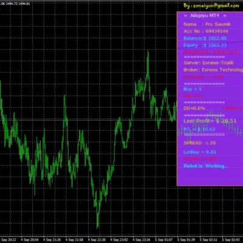
Task: Click the 'Buy = 1' counter
Action: [193, 89]
